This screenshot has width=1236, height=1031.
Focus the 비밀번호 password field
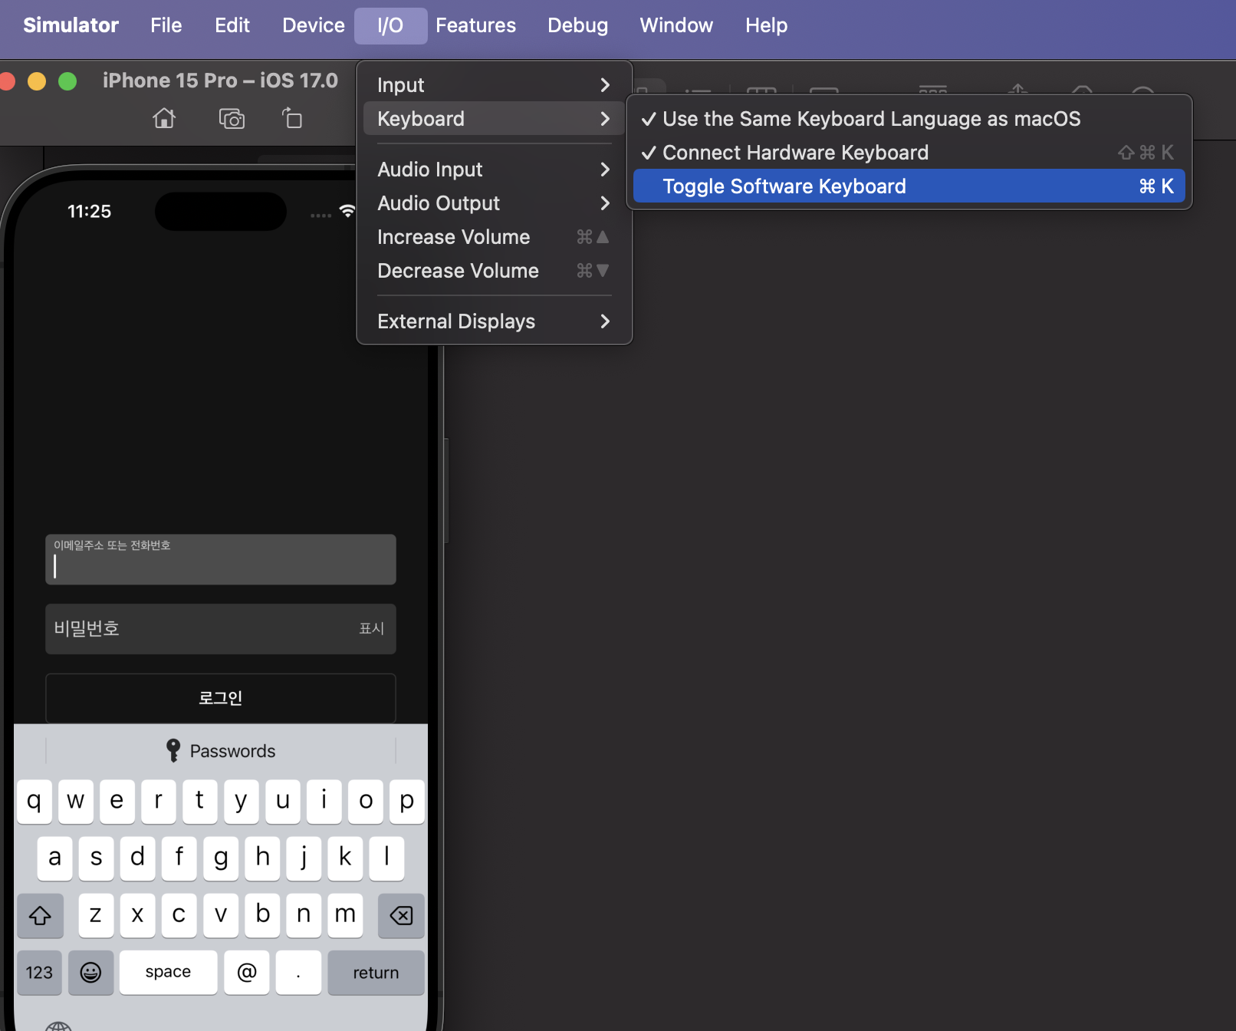pyautogui.click(x=221, y=629)
